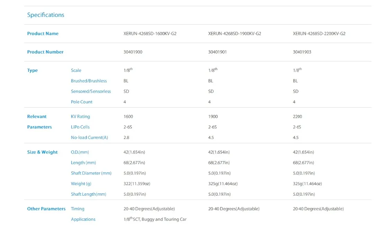391x236 pixels.
Task: Click the Length (mm) label
Action: pos(83,163)
